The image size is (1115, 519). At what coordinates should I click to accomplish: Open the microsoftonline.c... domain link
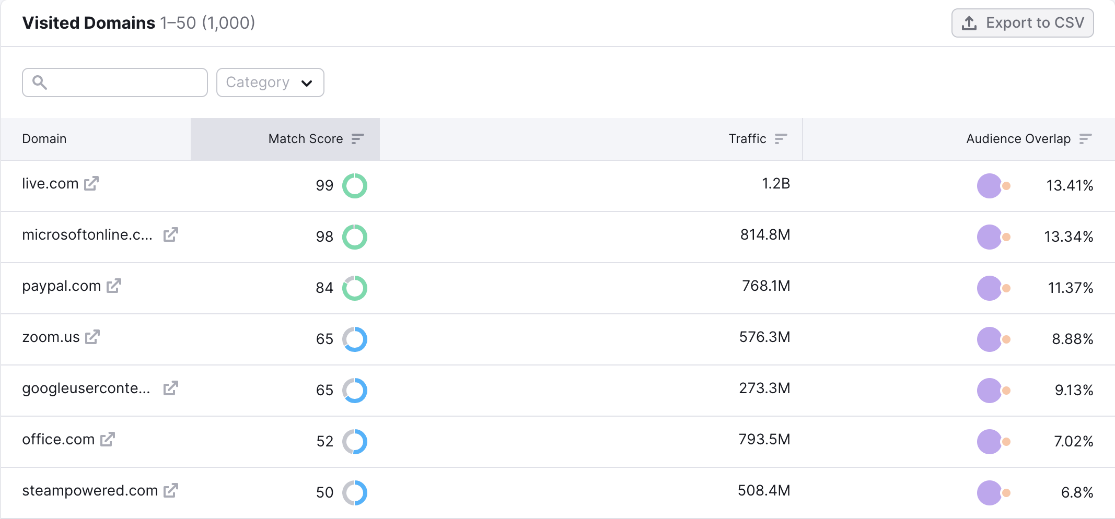tap(87, 235)
